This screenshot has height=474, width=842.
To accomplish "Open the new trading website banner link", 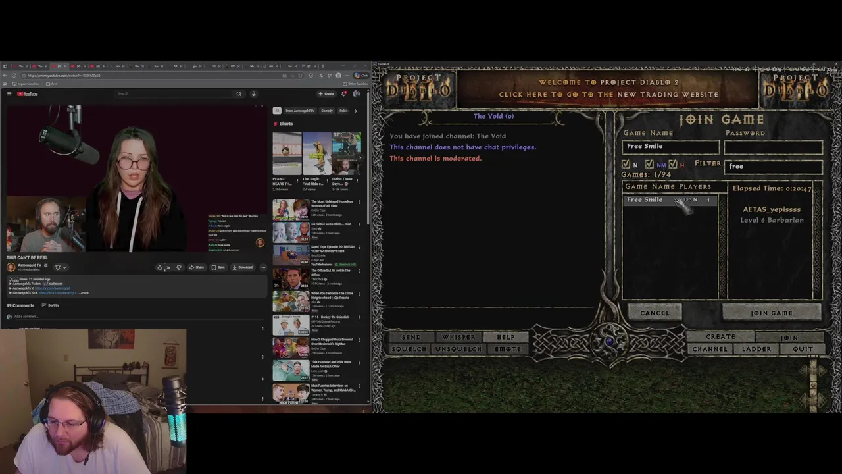I will 608,89.
